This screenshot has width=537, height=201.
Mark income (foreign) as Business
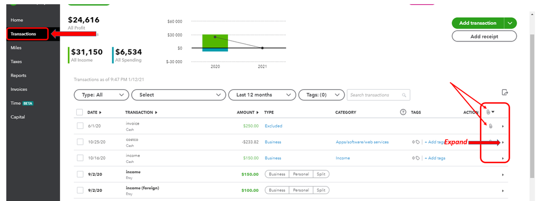click(x=277, y=190)
